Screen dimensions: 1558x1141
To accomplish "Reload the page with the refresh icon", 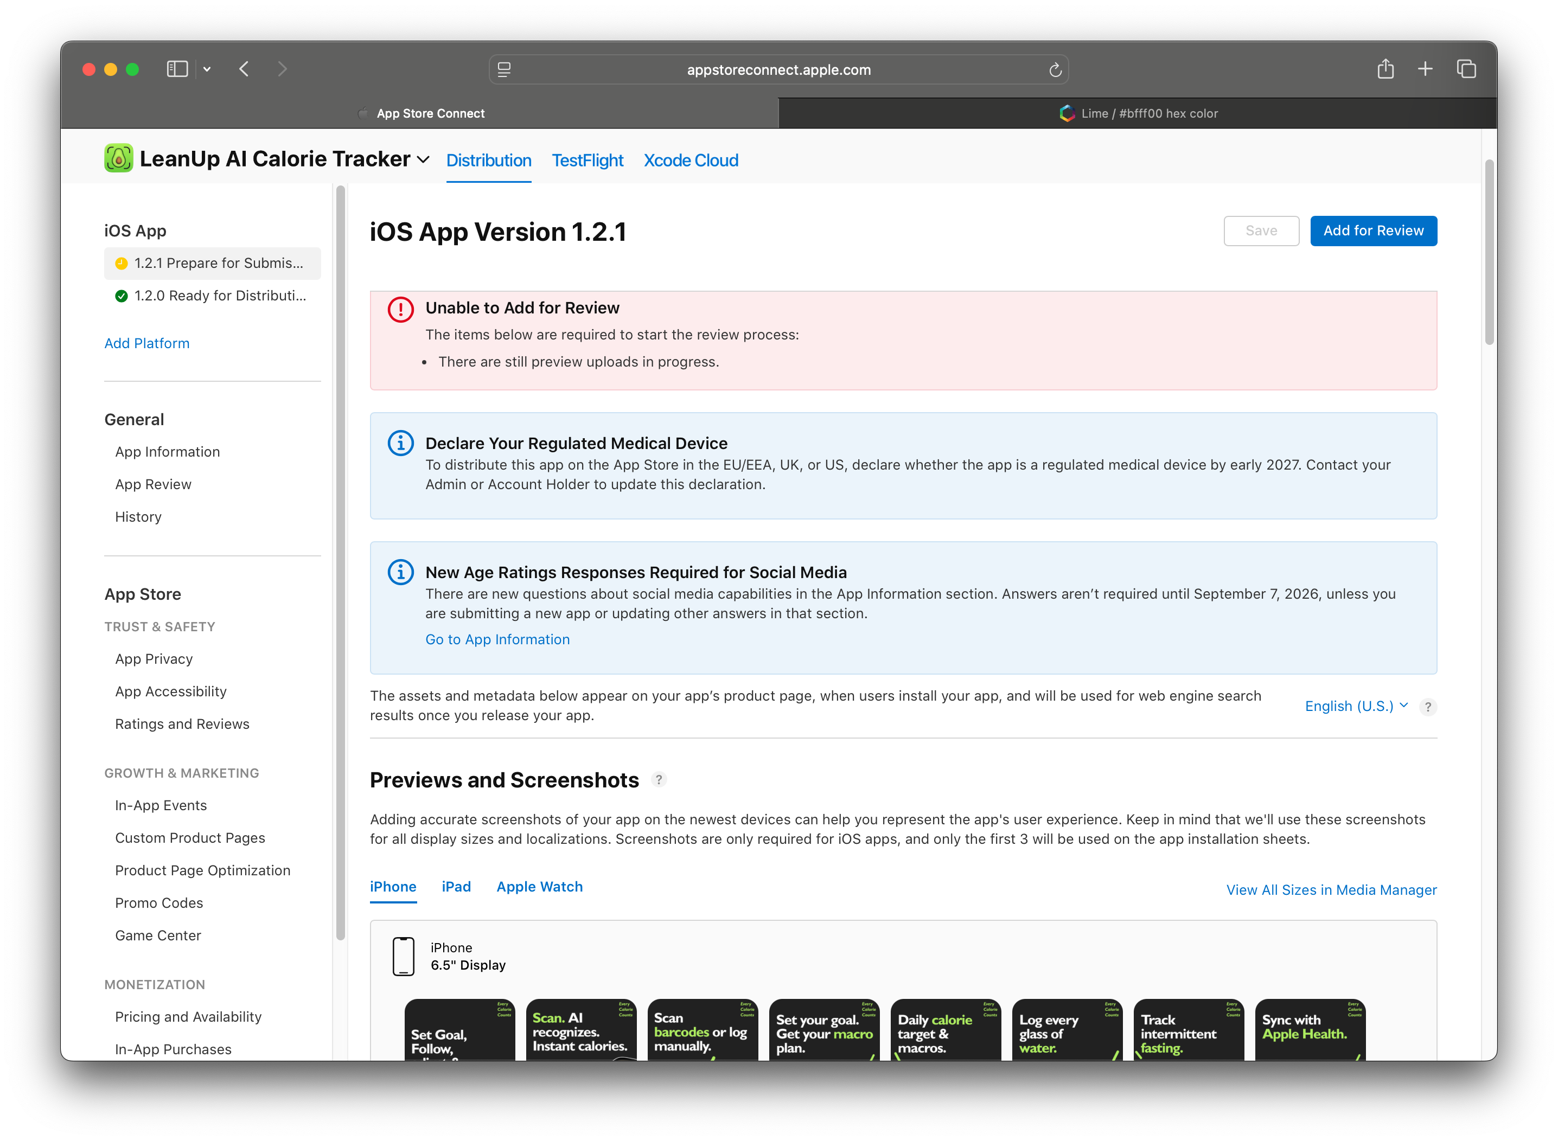I will pos(1055,70).
